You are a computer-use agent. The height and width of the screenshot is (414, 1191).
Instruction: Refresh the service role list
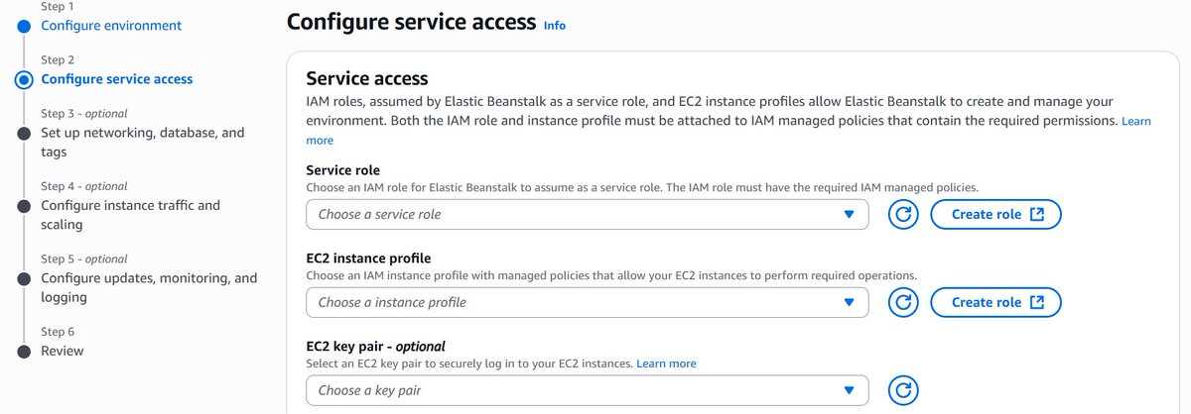coord(903,215)
